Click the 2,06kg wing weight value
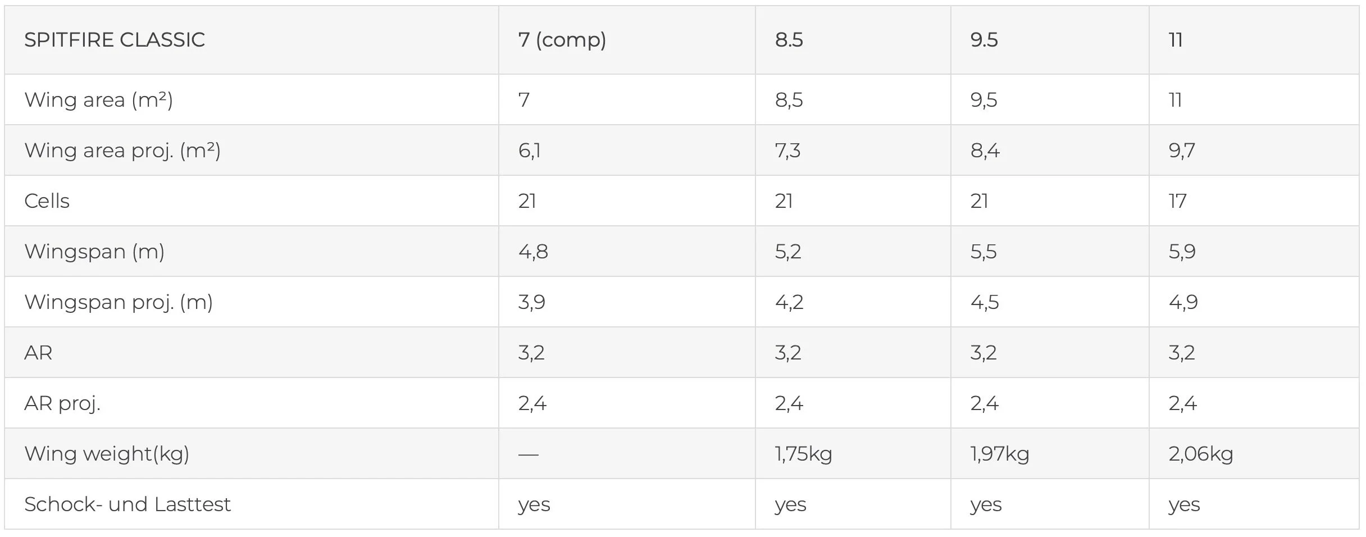This screenshot has height=537, width=1366. point(1201,454)
